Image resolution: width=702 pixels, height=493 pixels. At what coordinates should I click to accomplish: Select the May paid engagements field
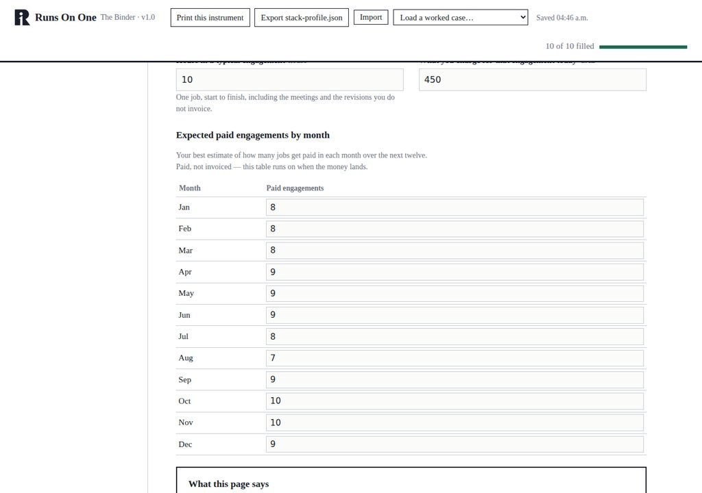point(455,294)
